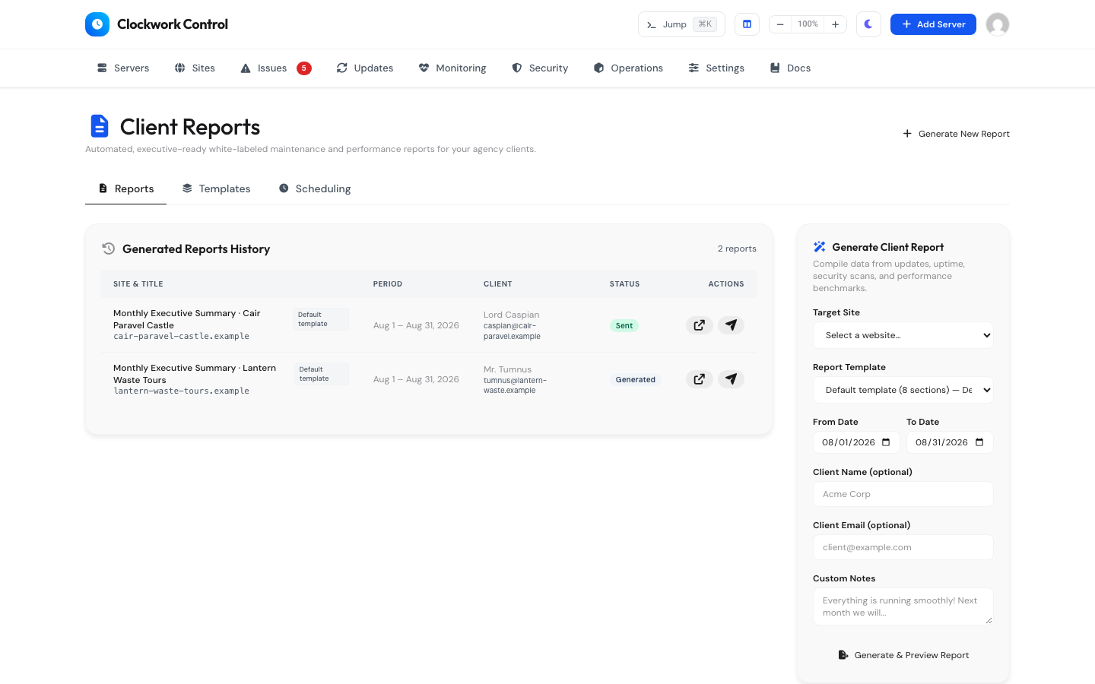This screenshot has width=1095, height=684.
Task: Click Generate New Report
Action: point(956,134)
